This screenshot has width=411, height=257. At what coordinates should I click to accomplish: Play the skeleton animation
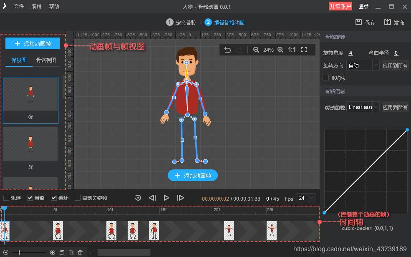166,198
